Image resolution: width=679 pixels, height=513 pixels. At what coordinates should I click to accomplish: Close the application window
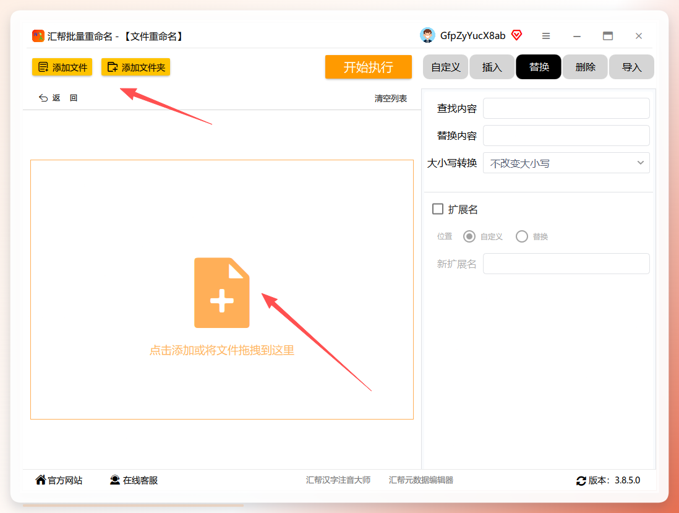pos(639,36)
